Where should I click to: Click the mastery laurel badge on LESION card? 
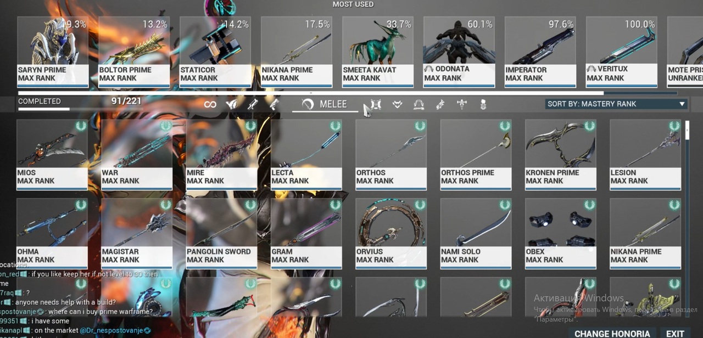click(674, 126)
